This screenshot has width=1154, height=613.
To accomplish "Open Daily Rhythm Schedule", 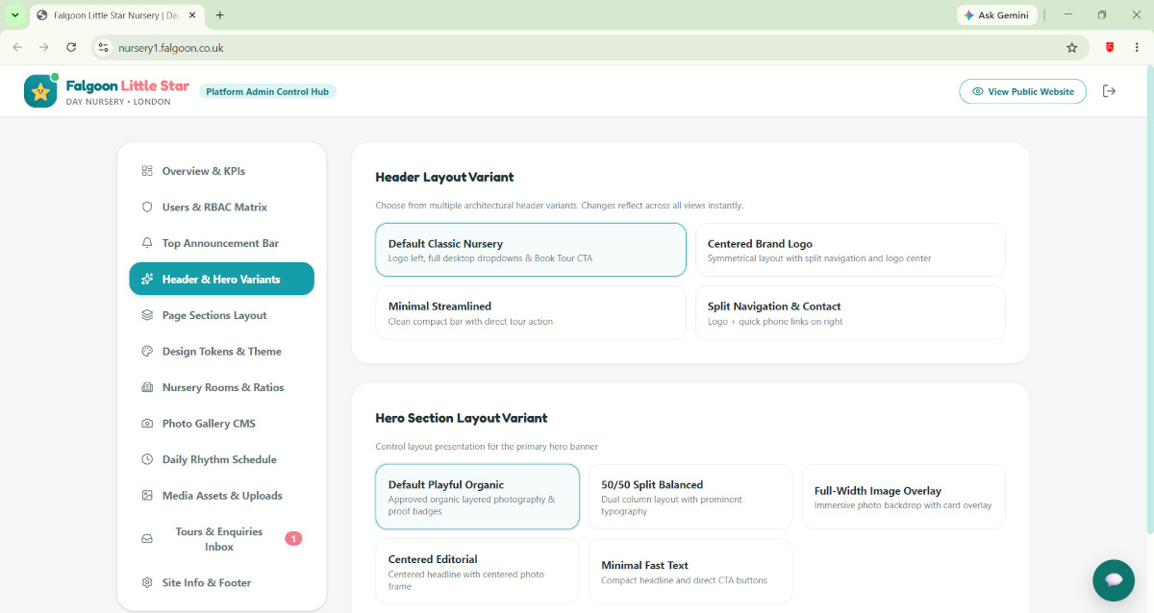I will [x=221, y=459].
